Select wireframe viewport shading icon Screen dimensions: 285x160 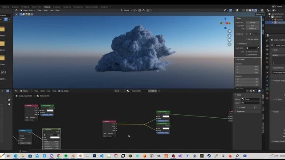pyautogui.click(x=247, y=10)
